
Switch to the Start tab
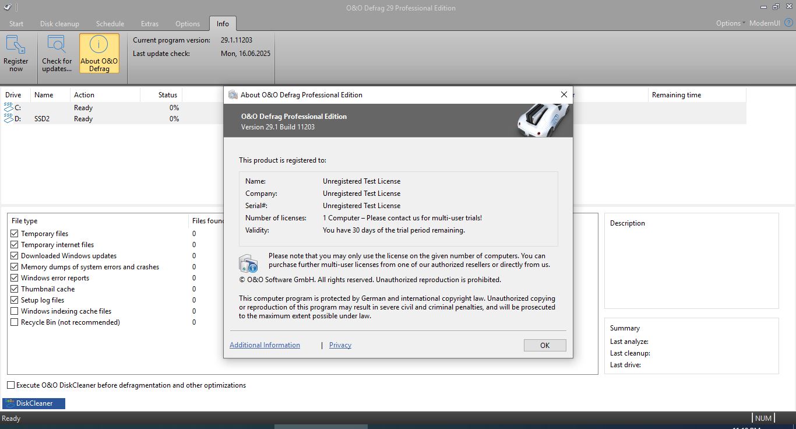coord(16,23)
